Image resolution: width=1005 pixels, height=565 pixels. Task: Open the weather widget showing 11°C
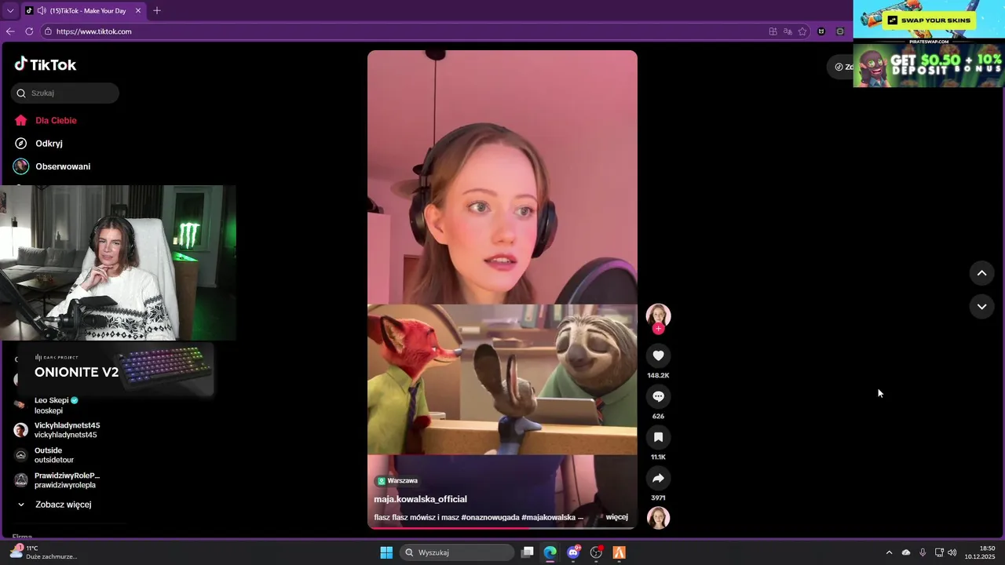[x=44, y=552]
